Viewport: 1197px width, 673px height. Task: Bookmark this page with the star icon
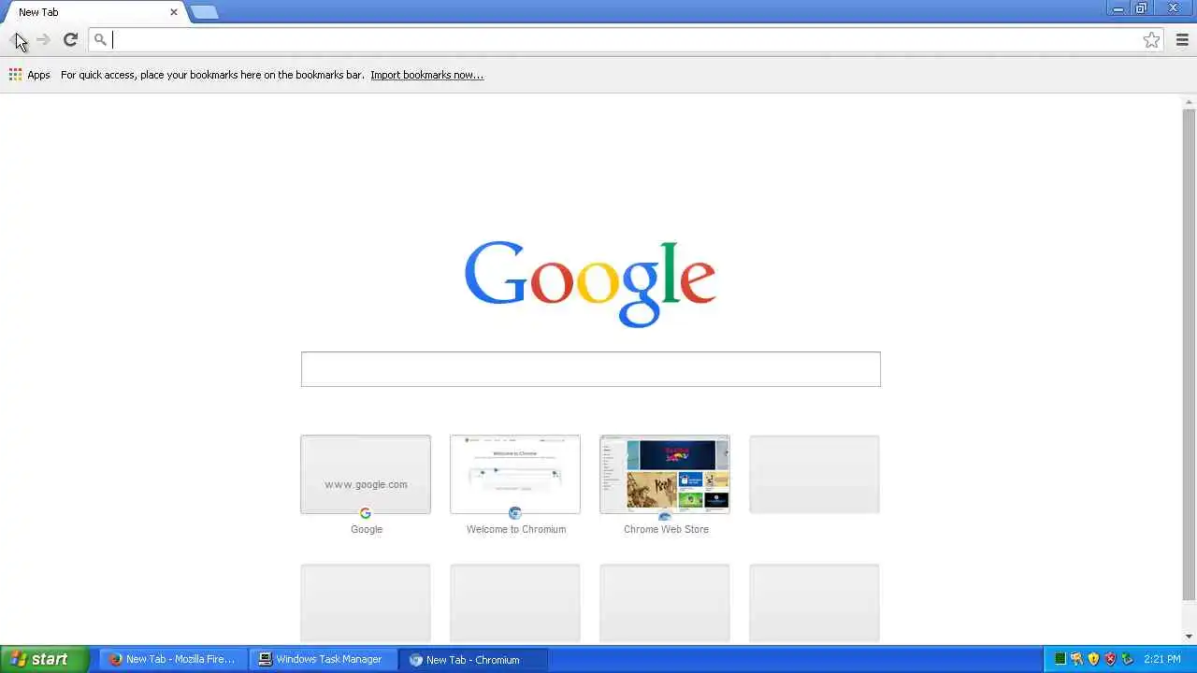pos(1151,39)
